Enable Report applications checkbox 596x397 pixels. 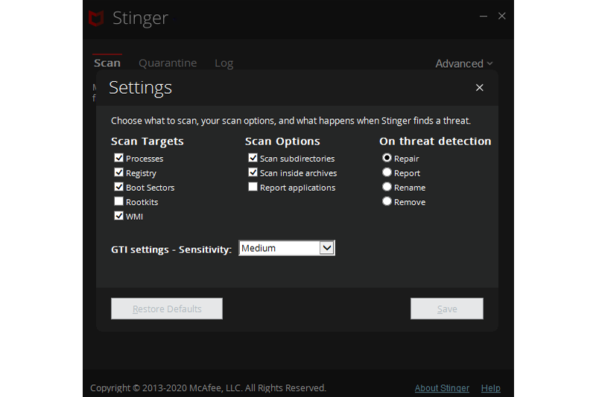click(x=253, y=187)
